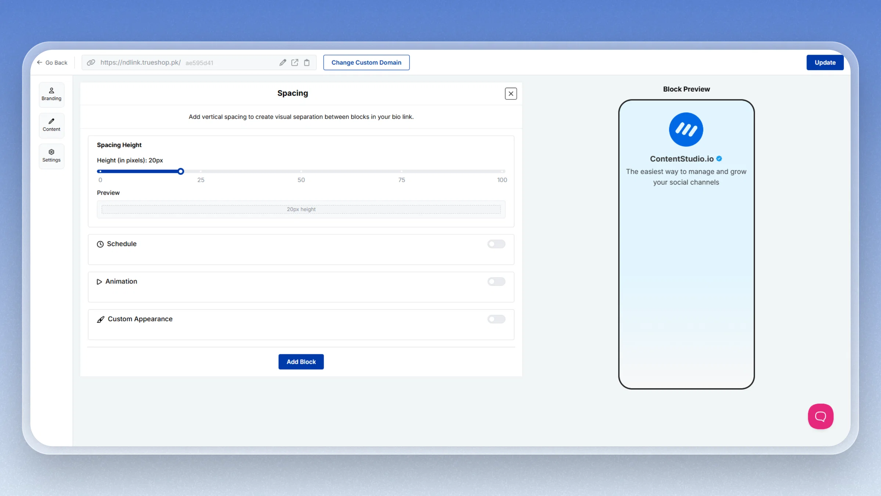The width and height of the screenshot is (881, 496).
Task: Click the Add Block button
Action: tap(301, 362)
